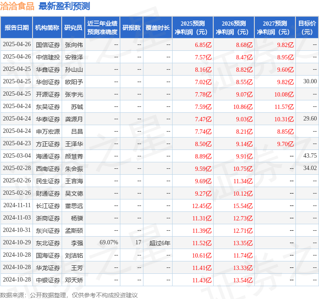Select the 中信建投 institution cell

point(48,57)
